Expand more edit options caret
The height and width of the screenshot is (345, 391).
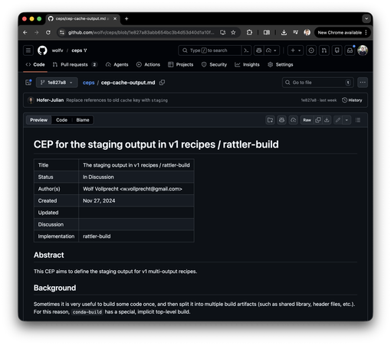click(x=347, y=120)
